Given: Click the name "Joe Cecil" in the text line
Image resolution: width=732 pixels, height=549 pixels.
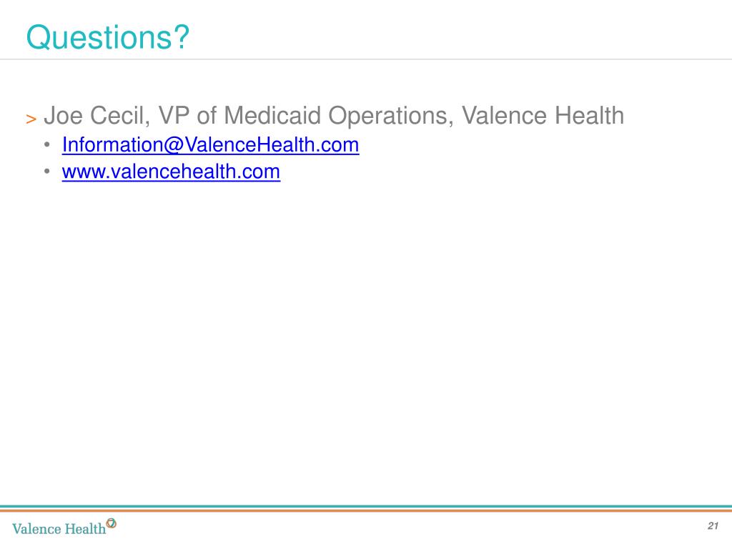Looking at the screenshot, I should coord(94,115).
